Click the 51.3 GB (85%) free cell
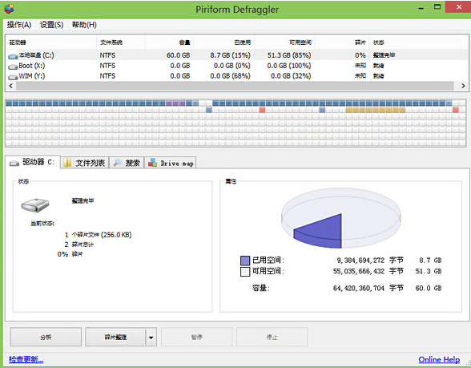The image size is (471, 368). pyautogui.click(x=289, y=55)
